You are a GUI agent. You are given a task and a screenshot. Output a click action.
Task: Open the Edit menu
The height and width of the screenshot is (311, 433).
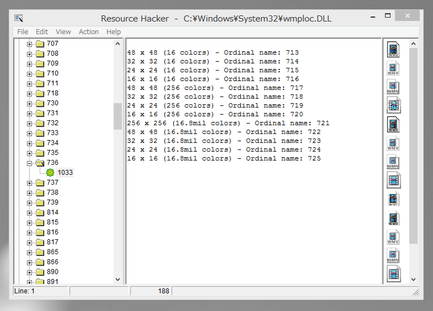tap(42, 32)
